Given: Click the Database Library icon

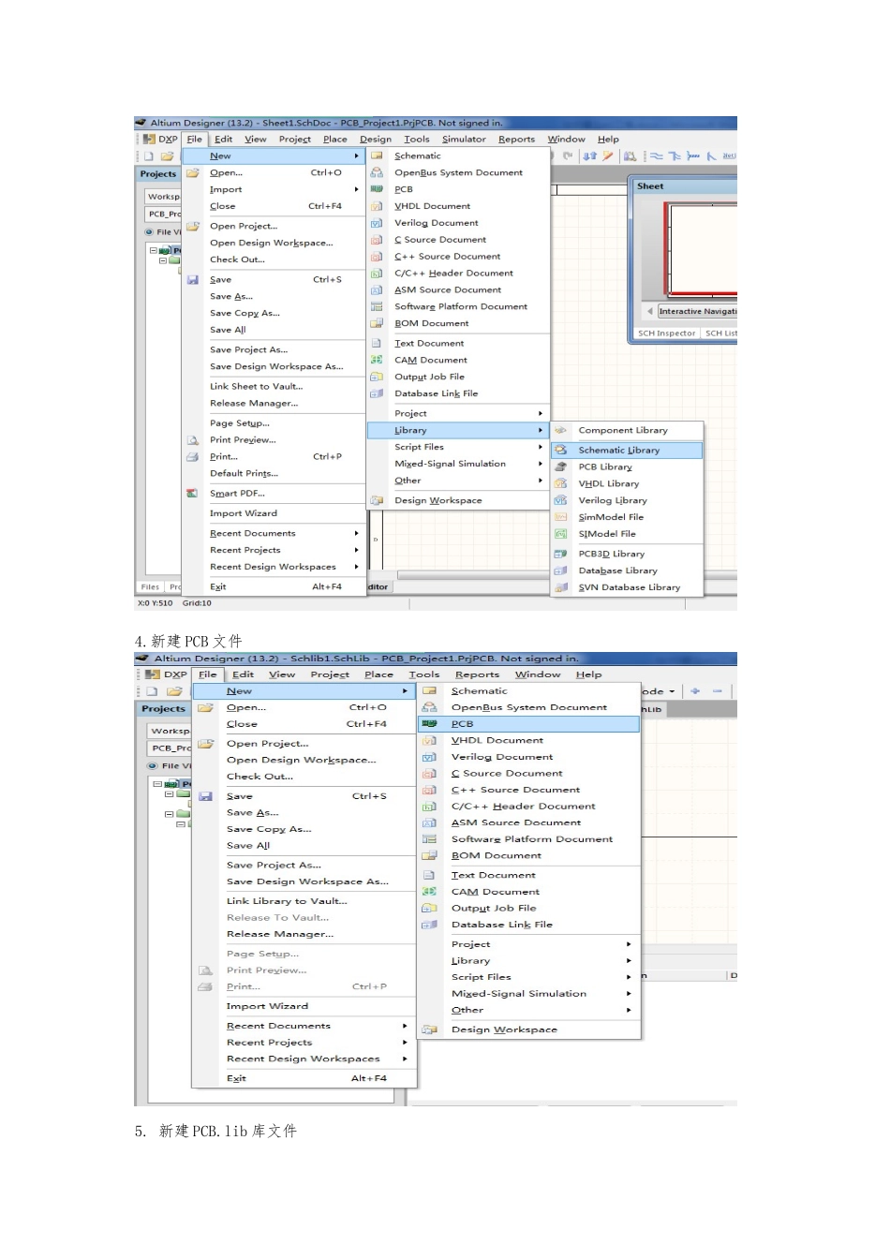Looking at the screenshot, I should 561,571.
